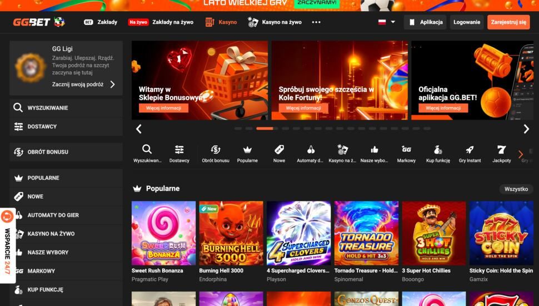Click the Playson provider text
The image size is (539, 306).
[x=276, y=279]
